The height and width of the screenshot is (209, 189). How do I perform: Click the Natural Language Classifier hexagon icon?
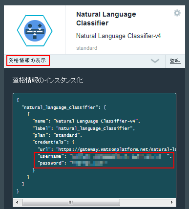pyautogui.click(x=35, y=31)
